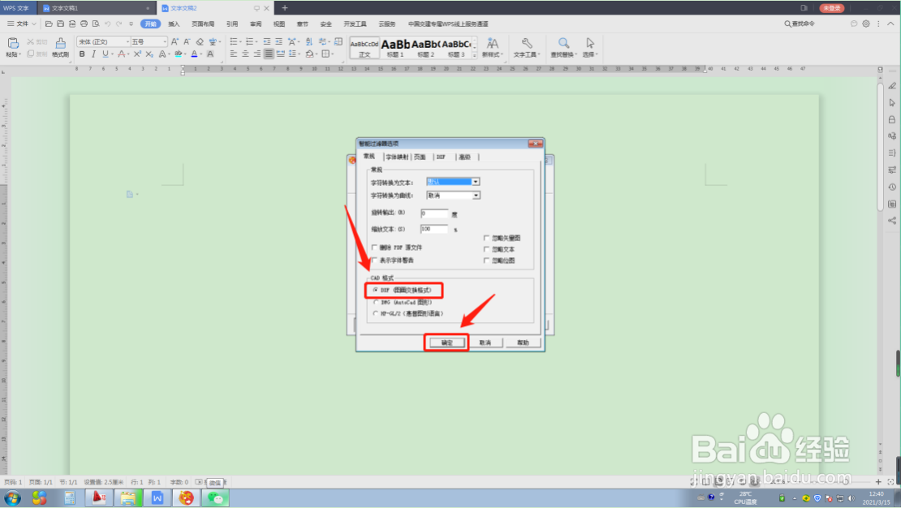Apply the 标题 1 heading style
Image resolution: width=901 pixels, height=508 pixels.
coord(395,48)
